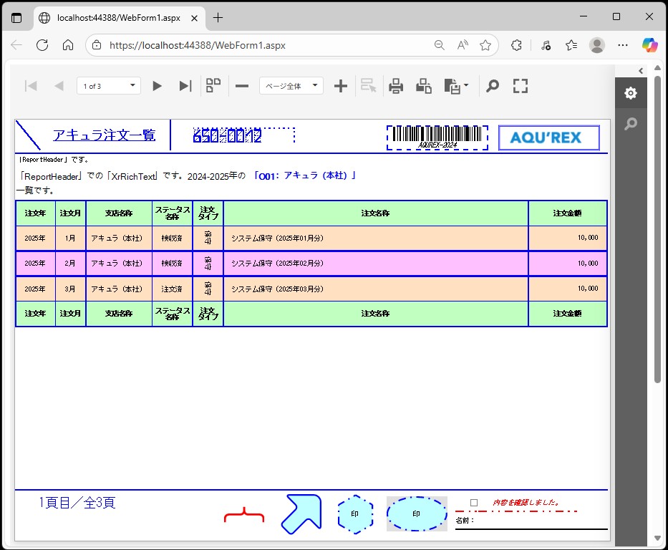Switch viewer to full screen mode
Image resolution: width=668 pixels, height=550 pixels.
(x=521, y=86)
